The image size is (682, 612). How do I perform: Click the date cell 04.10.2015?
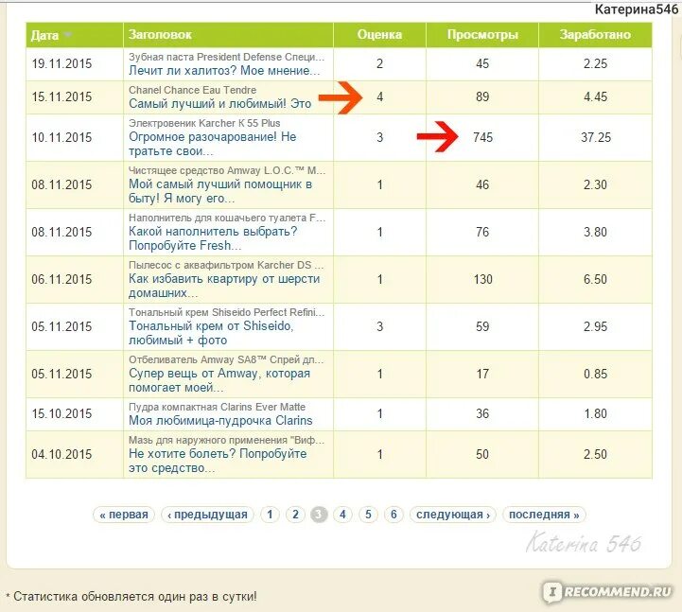click(61, 455)
